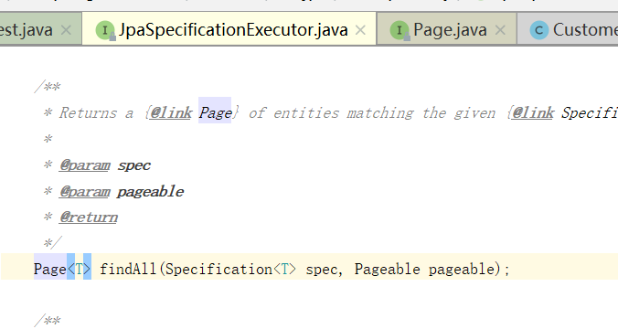Click Specification in the findAll parameters
Image resolution: width=618 pixels, height=329 pixels.
pos(218,270)
